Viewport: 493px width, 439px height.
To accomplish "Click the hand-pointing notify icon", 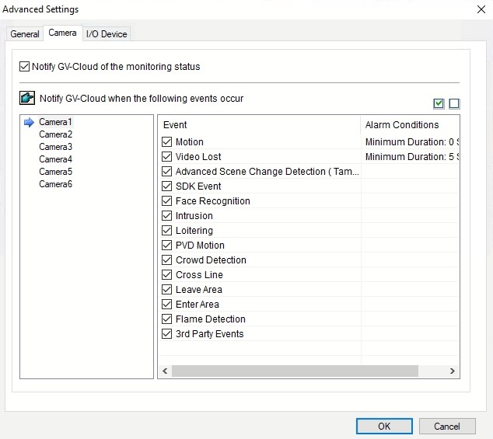I will pos(27,99).
